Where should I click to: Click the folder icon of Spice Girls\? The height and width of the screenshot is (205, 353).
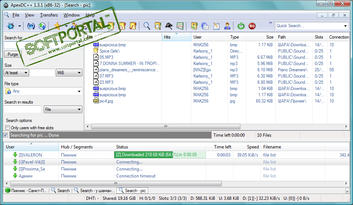(x=96, y=51)
